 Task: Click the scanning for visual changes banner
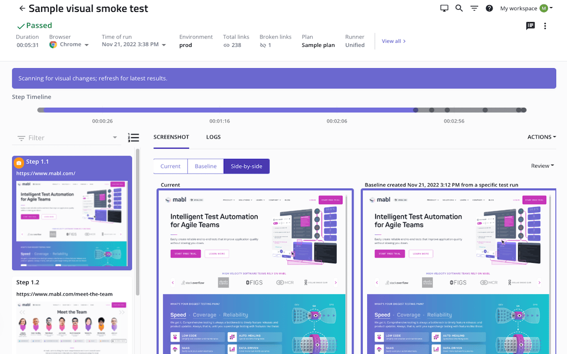[x=284, y=78]
